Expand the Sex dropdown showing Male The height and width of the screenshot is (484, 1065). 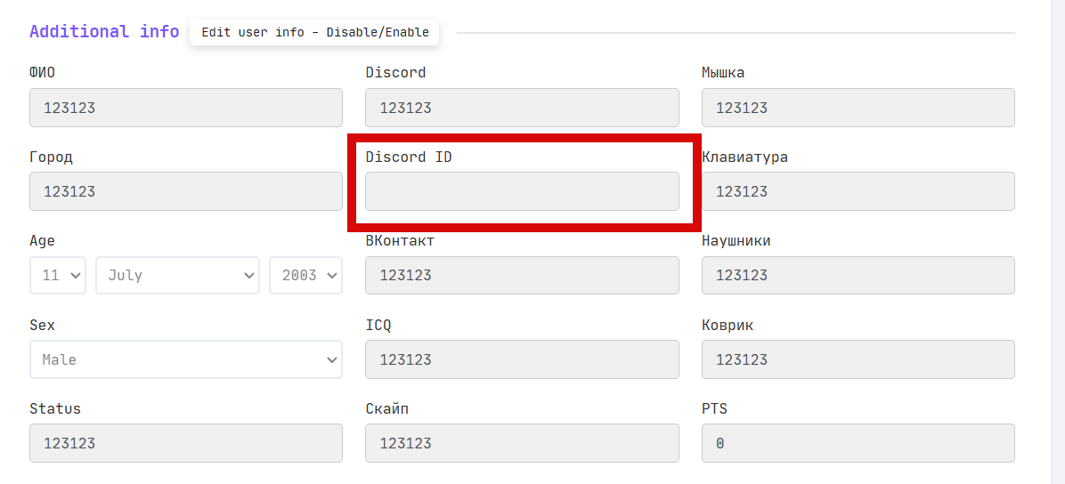point(185,359)
